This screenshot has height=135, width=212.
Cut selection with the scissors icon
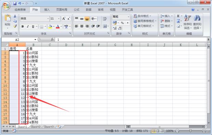point(15,16)
